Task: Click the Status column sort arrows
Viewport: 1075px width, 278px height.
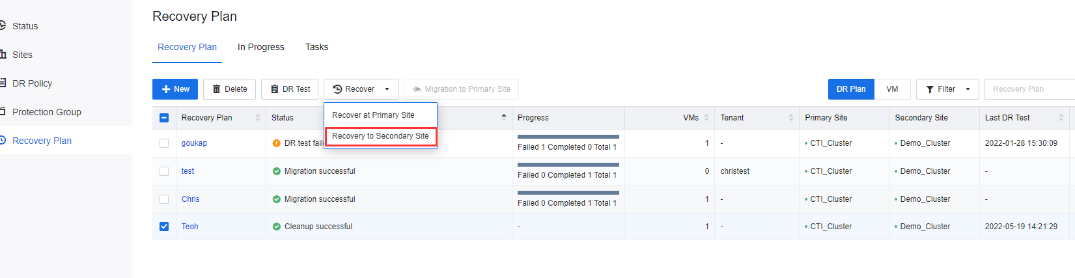Action: 504,118
